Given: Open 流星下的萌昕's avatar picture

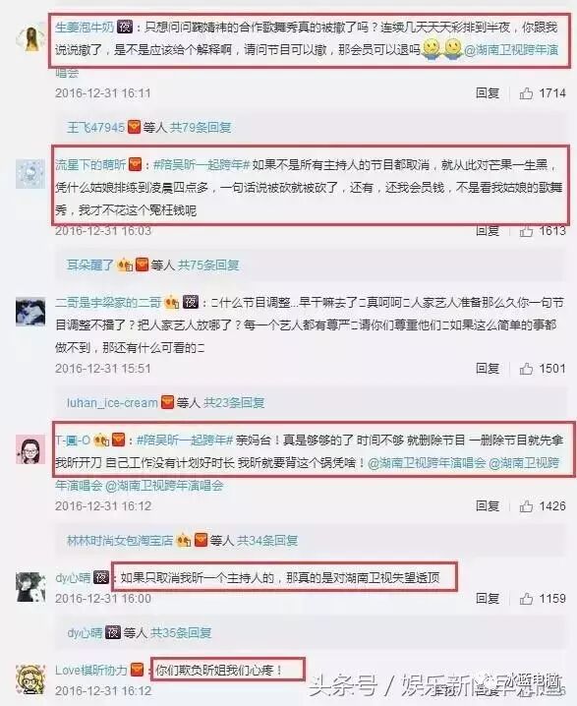Looking at the screenshot, I should (30, 174).
